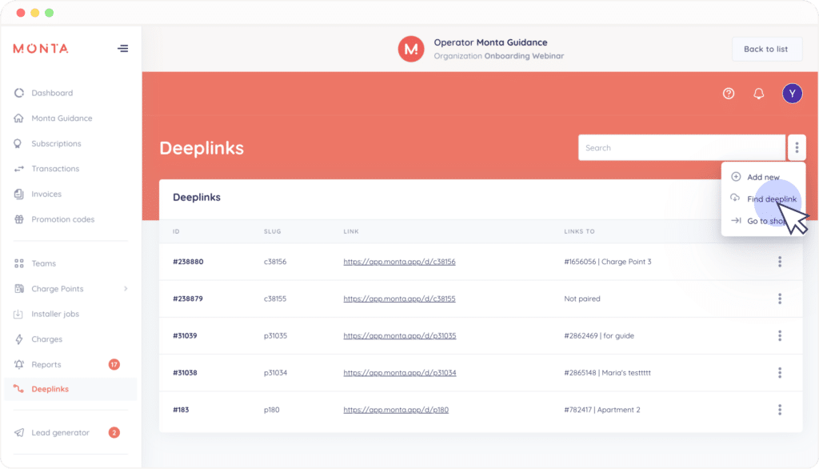Open link https://app.monta.app/d/p180
The width and height of the screenshot is (819, 469).
[396, 410]
